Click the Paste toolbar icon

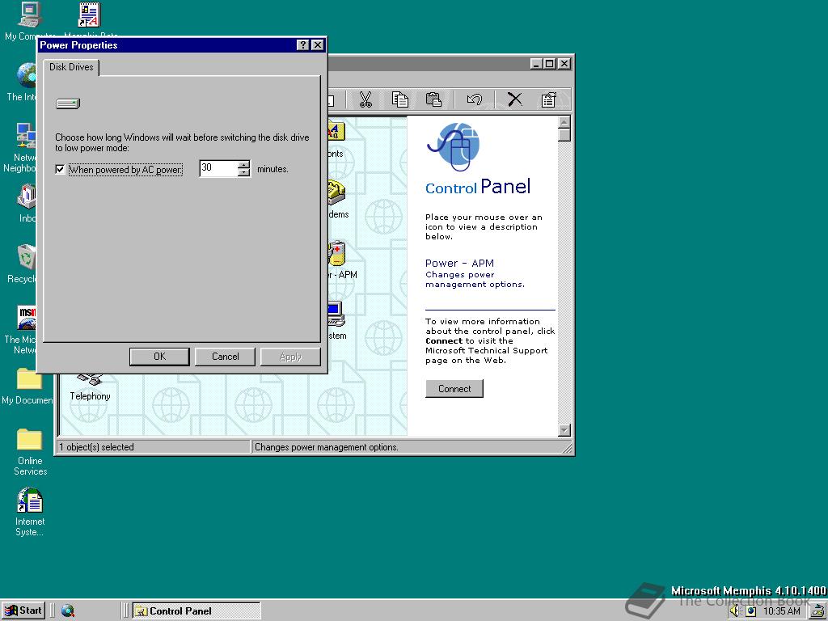point(433,99)
